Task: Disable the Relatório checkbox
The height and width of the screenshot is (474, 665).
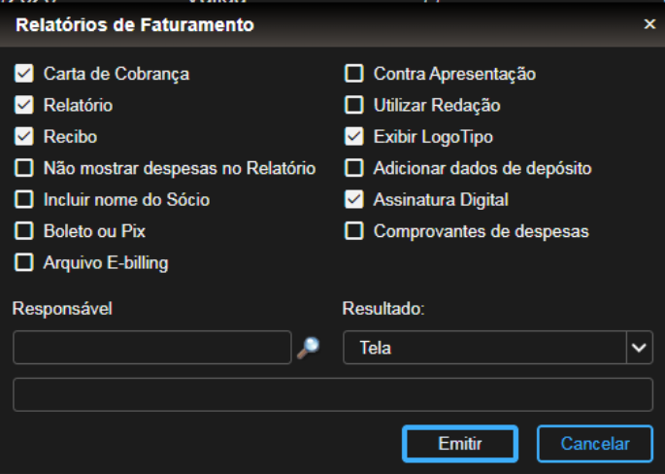Action: click(24, 105)
